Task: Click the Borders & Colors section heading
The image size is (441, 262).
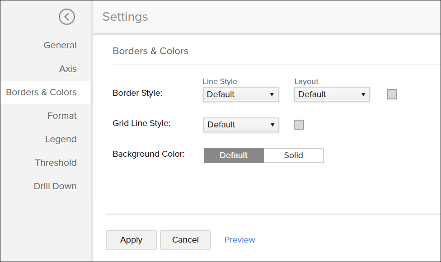Action: [150, 51]
